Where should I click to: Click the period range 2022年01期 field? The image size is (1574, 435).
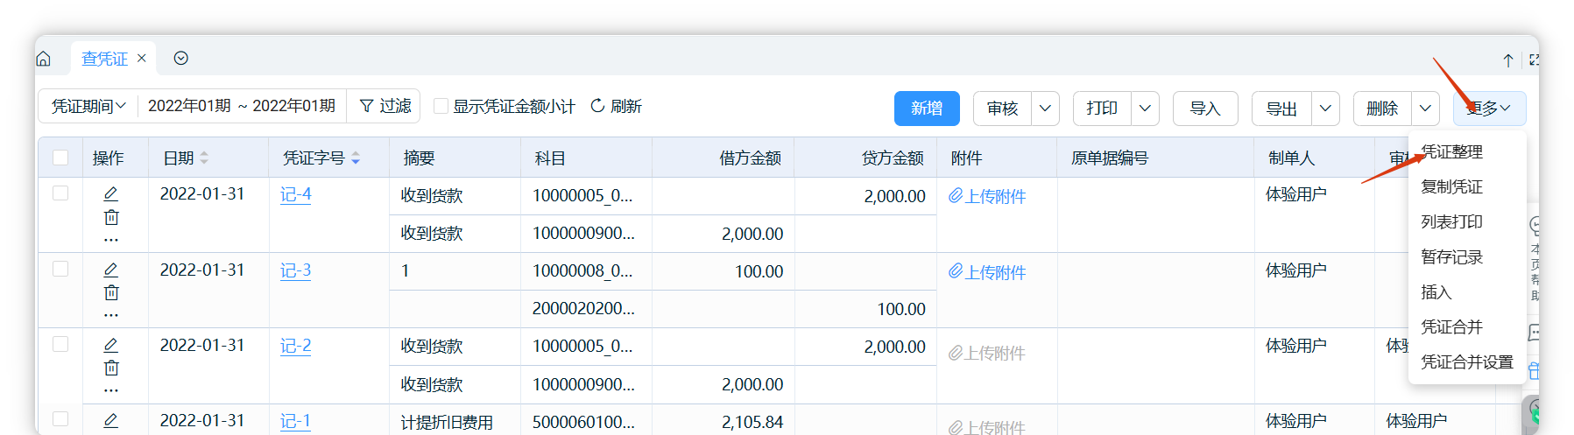tap(242, 106)
